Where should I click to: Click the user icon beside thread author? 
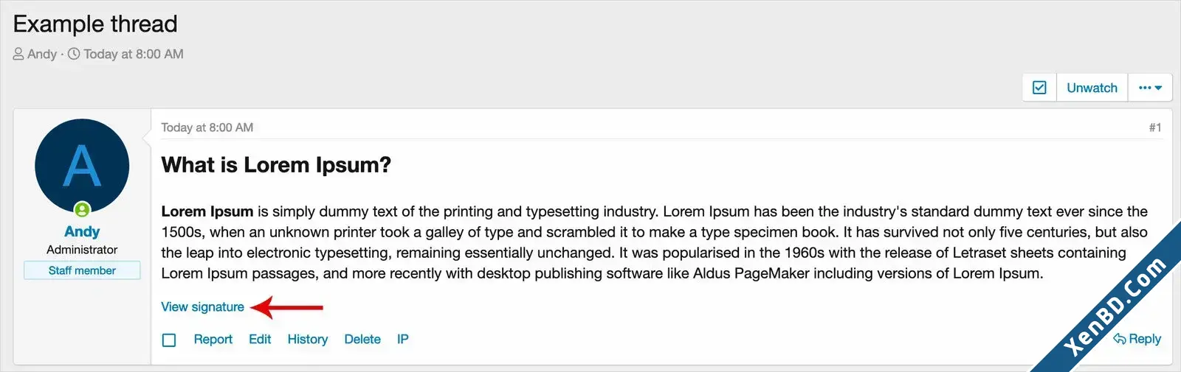click(18, 54)
